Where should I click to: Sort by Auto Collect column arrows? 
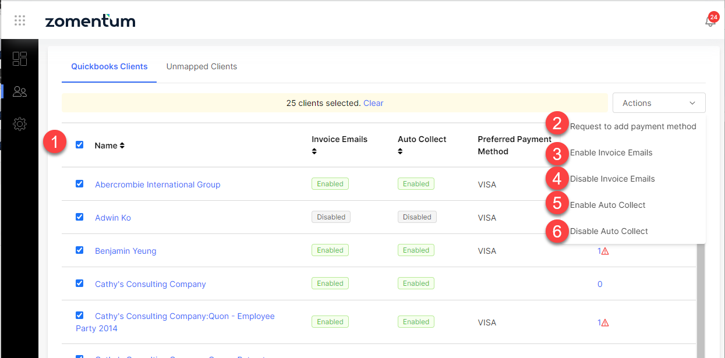[x=401, y=151]
